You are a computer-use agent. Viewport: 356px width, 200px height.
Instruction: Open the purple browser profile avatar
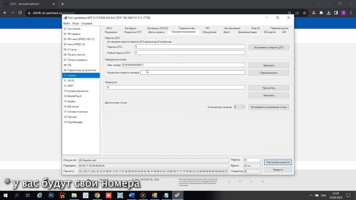pos(344,13)
